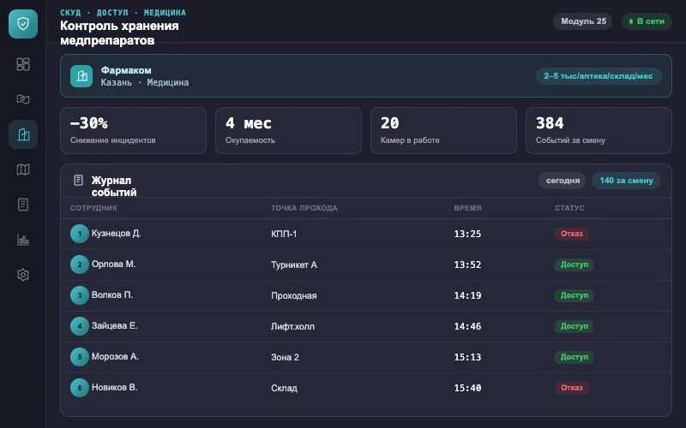Screen dimensions: 686x428
Task: Click the Зона 2 access point cell
Action: pyautogui.click(x=285, y=357)
